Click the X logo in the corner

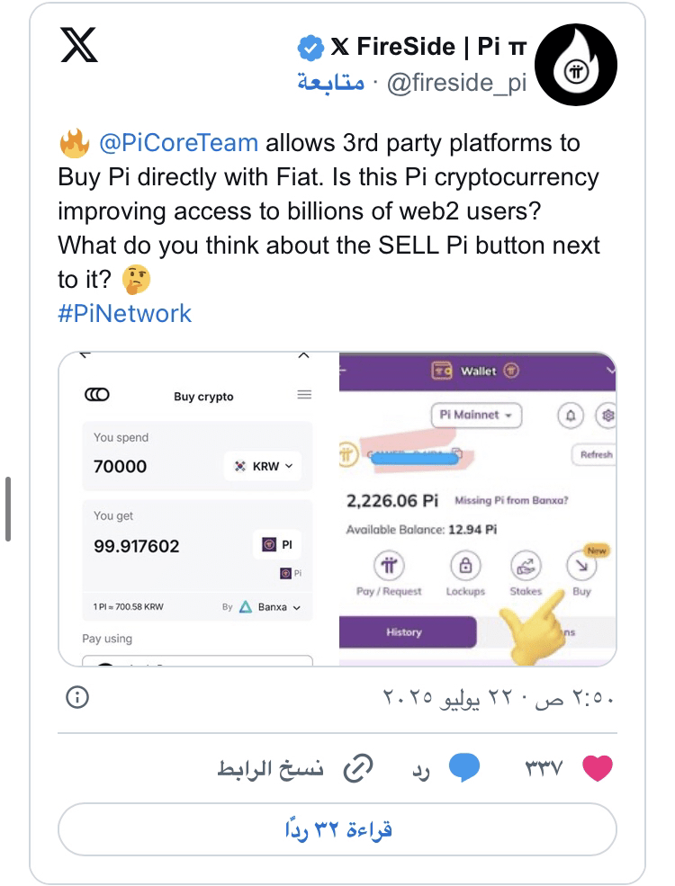[79, 45]
